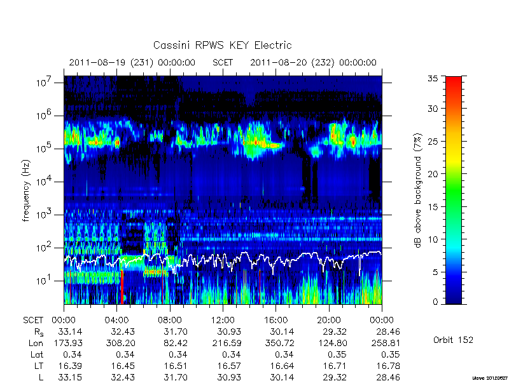Click the frequency tick label 10^3

coord(43,215)
